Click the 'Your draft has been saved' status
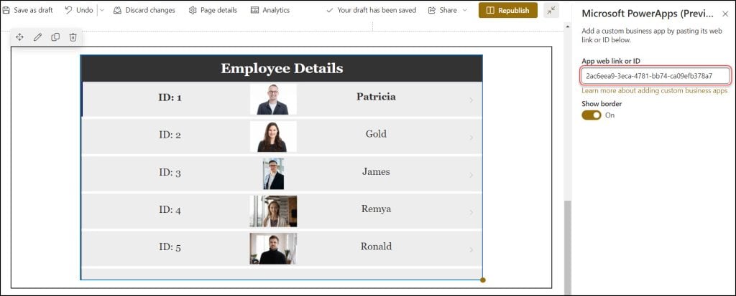 coord(372,10)
